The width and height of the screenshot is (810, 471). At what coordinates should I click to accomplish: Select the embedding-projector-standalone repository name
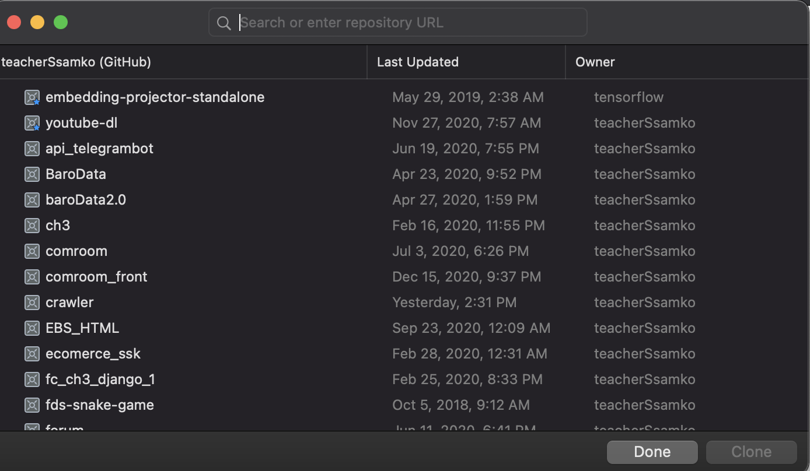point(155,97)
